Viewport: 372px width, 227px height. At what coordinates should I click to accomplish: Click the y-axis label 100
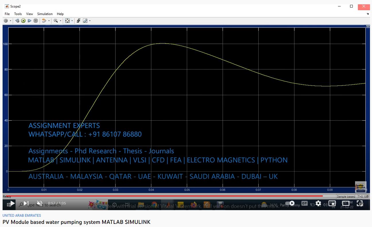[5, 44]
